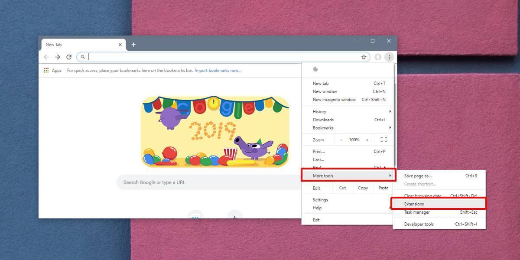
Task: Click the 2019 Google doodle
Action: pyautogui.click(x=215, y=131)
